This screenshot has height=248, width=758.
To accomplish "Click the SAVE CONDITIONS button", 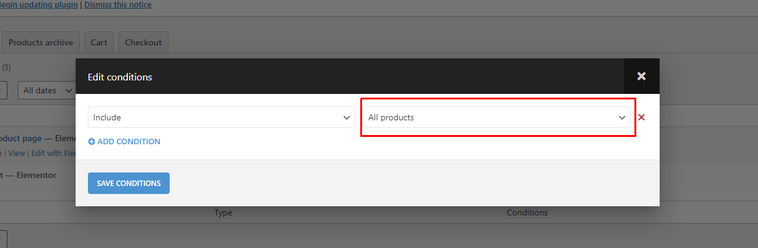I will [x=128, y=183].
